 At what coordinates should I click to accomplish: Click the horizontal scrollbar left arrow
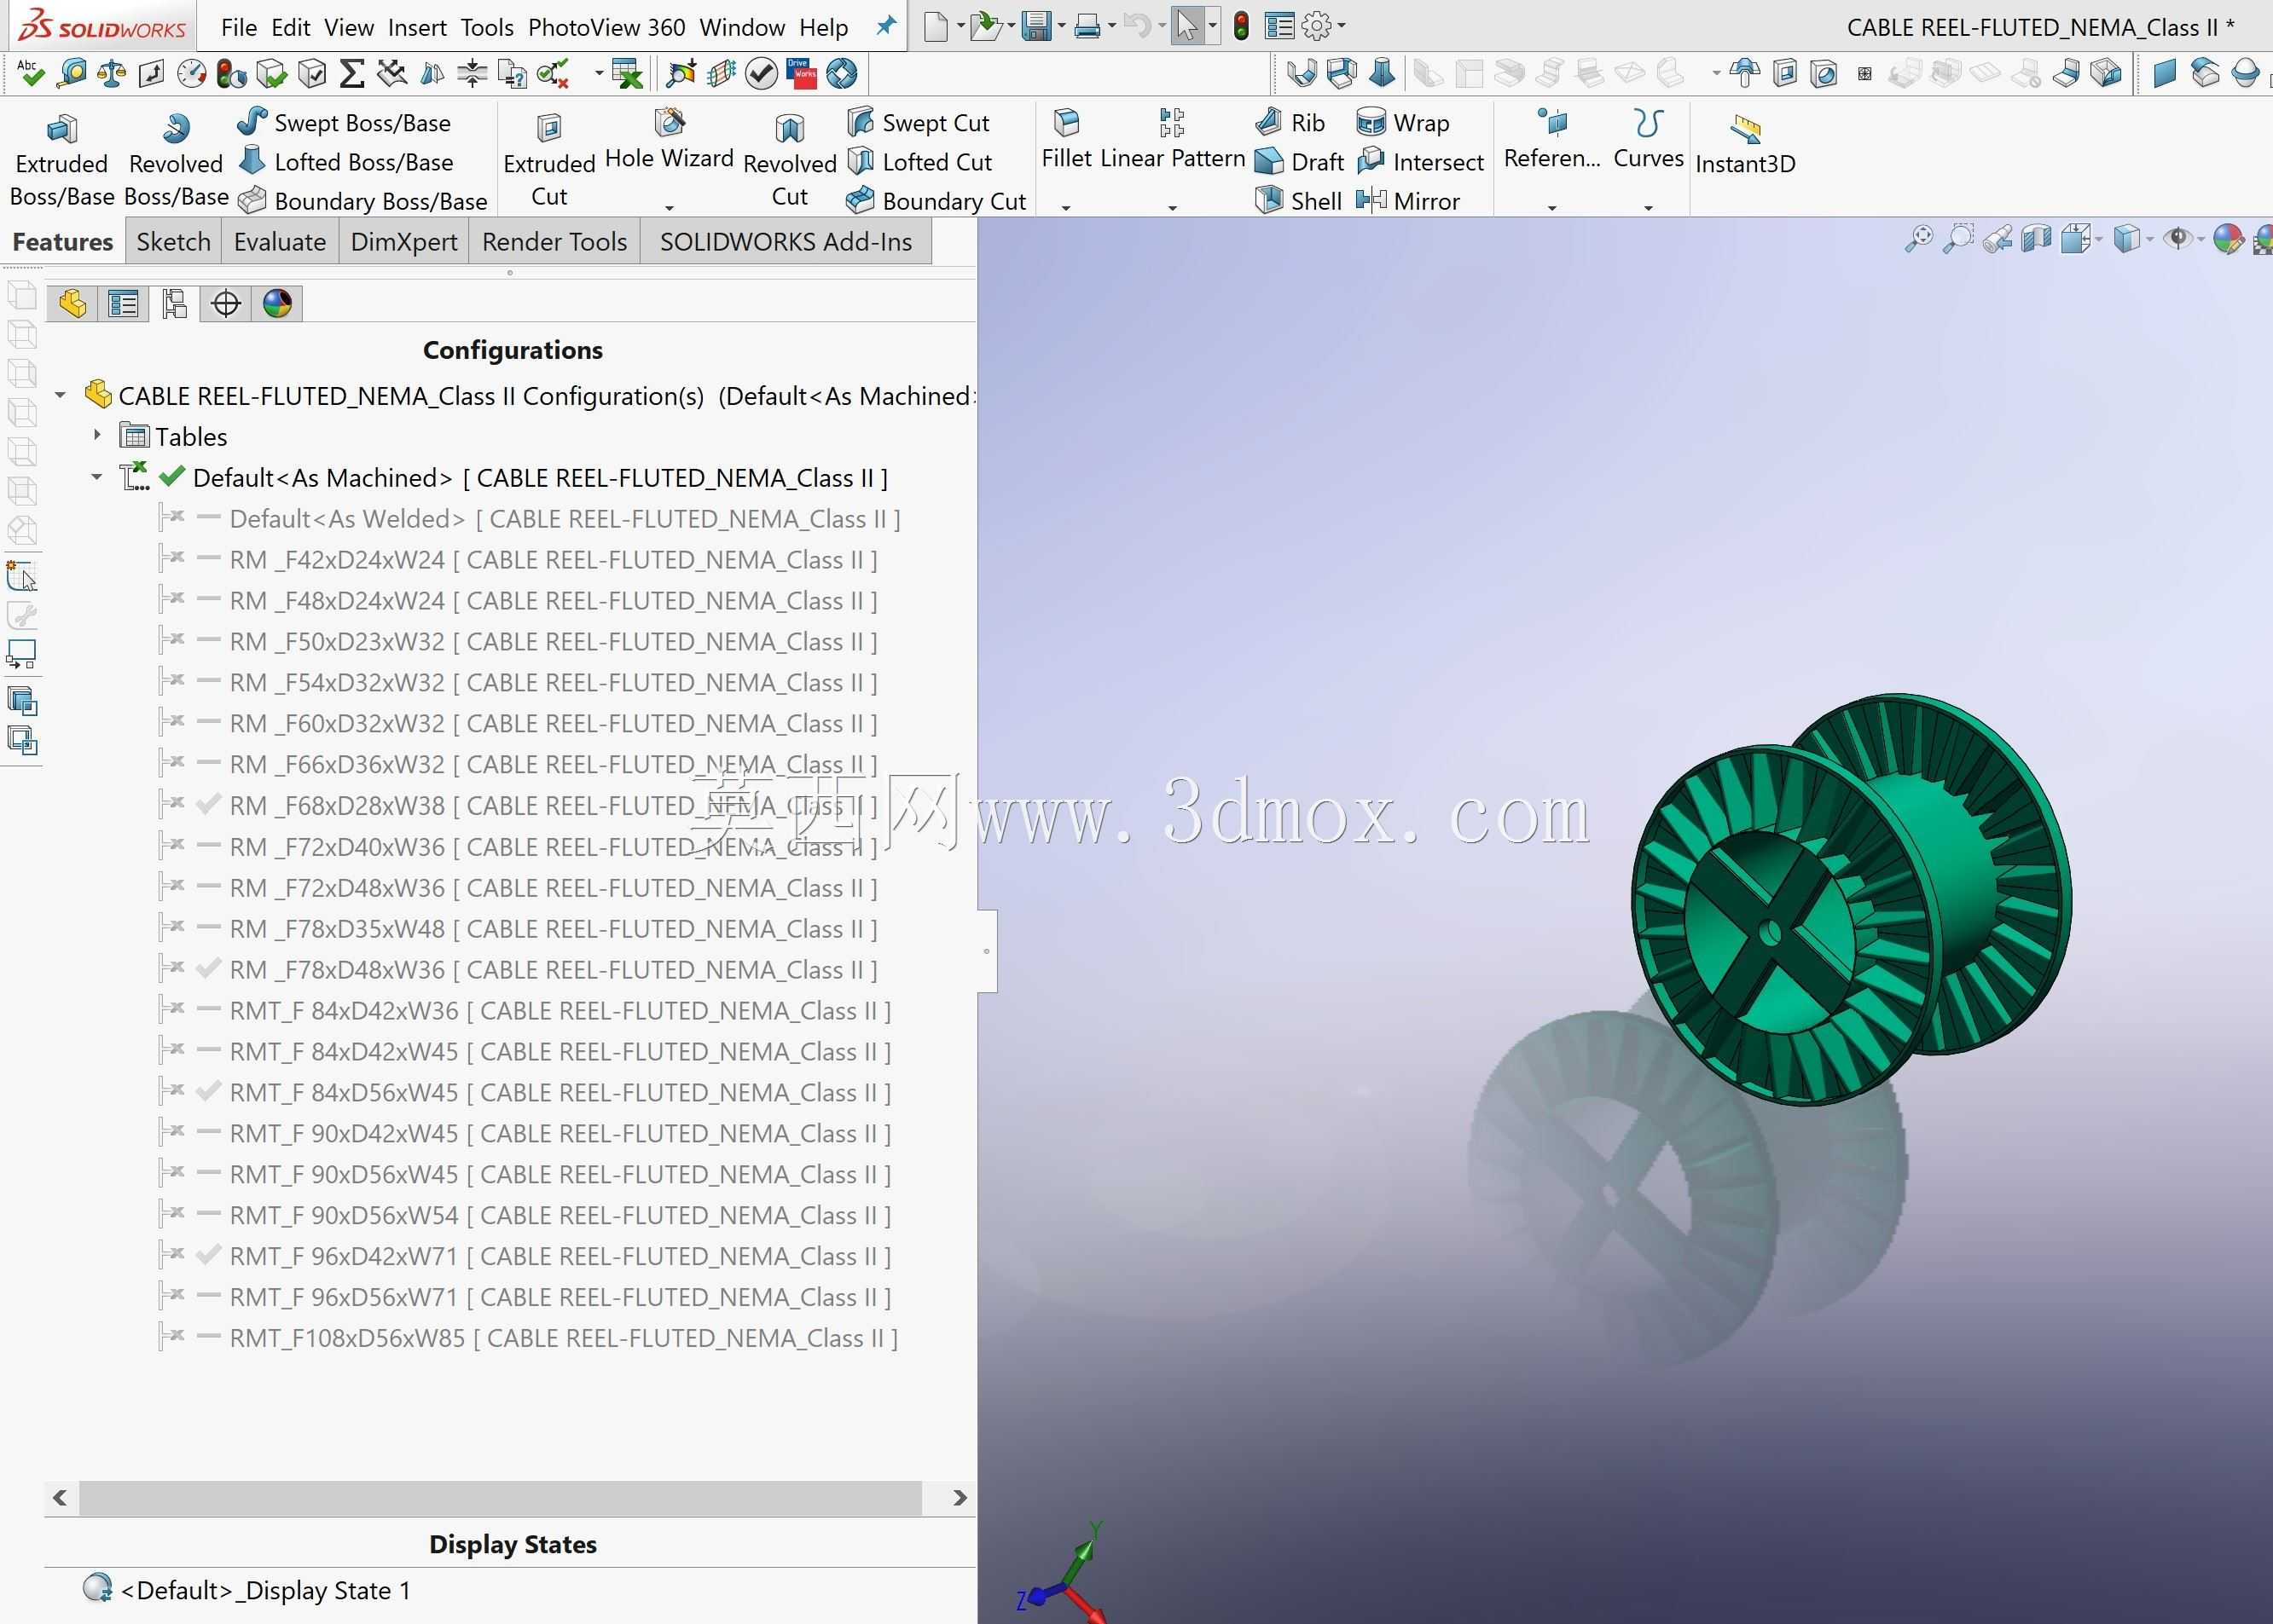coord(60,1497)
